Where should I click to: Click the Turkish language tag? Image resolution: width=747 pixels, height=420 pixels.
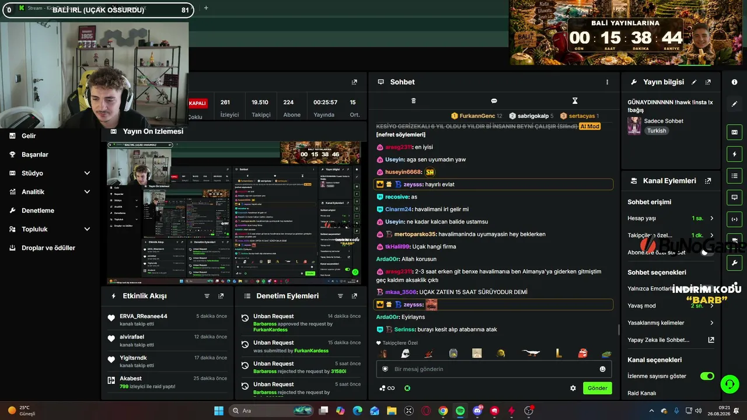point(657,131)
